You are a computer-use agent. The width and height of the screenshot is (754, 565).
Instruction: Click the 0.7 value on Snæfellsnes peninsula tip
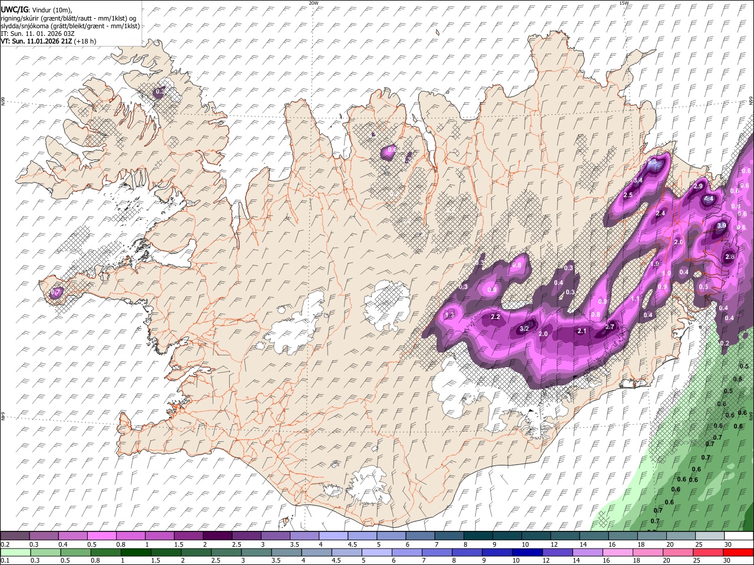pos(57,291)
